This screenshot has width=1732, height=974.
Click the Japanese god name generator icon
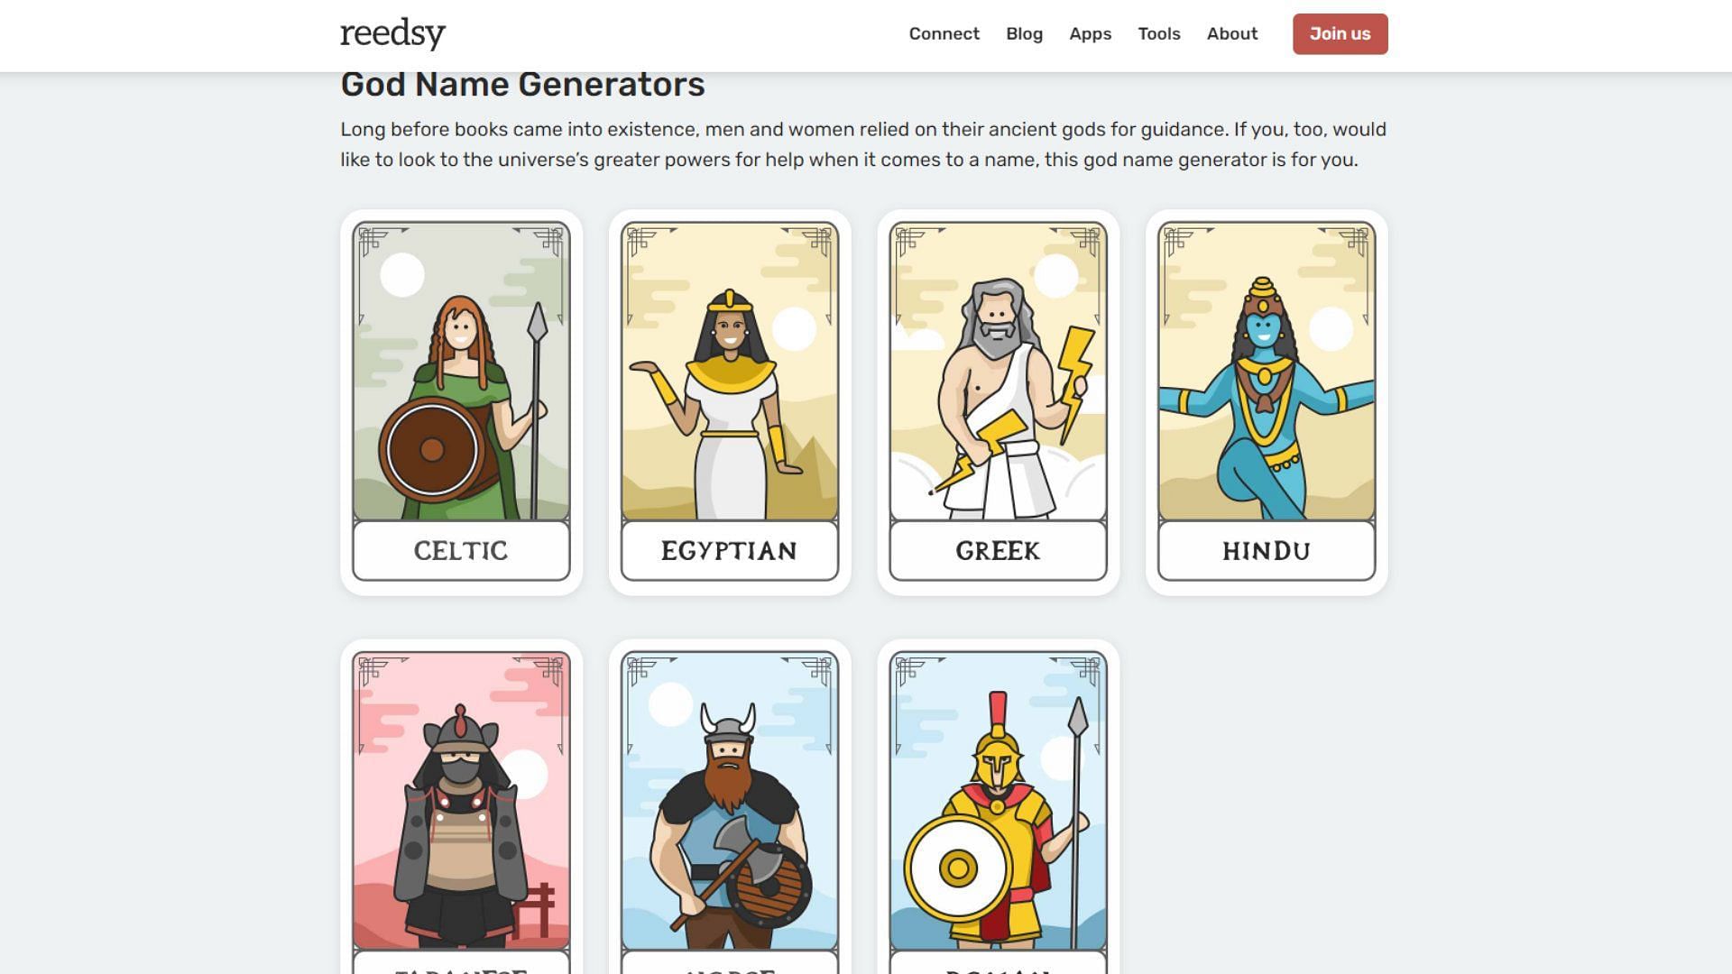coord(460,809)
